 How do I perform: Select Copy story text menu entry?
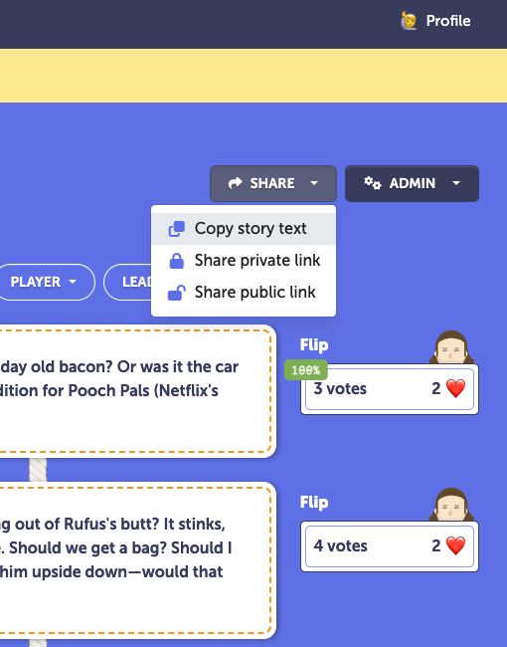tap(244, 229)
